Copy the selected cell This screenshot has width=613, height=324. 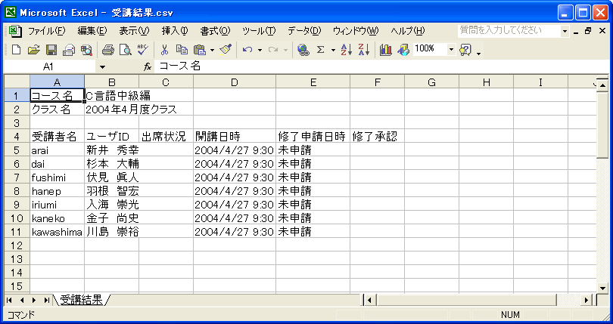(182, 50)
